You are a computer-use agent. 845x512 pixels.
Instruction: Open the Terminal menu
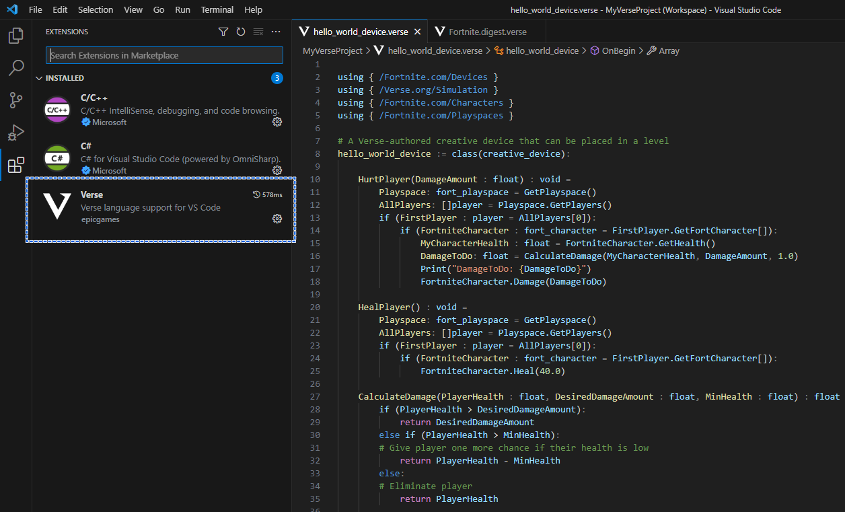point(217,10)
